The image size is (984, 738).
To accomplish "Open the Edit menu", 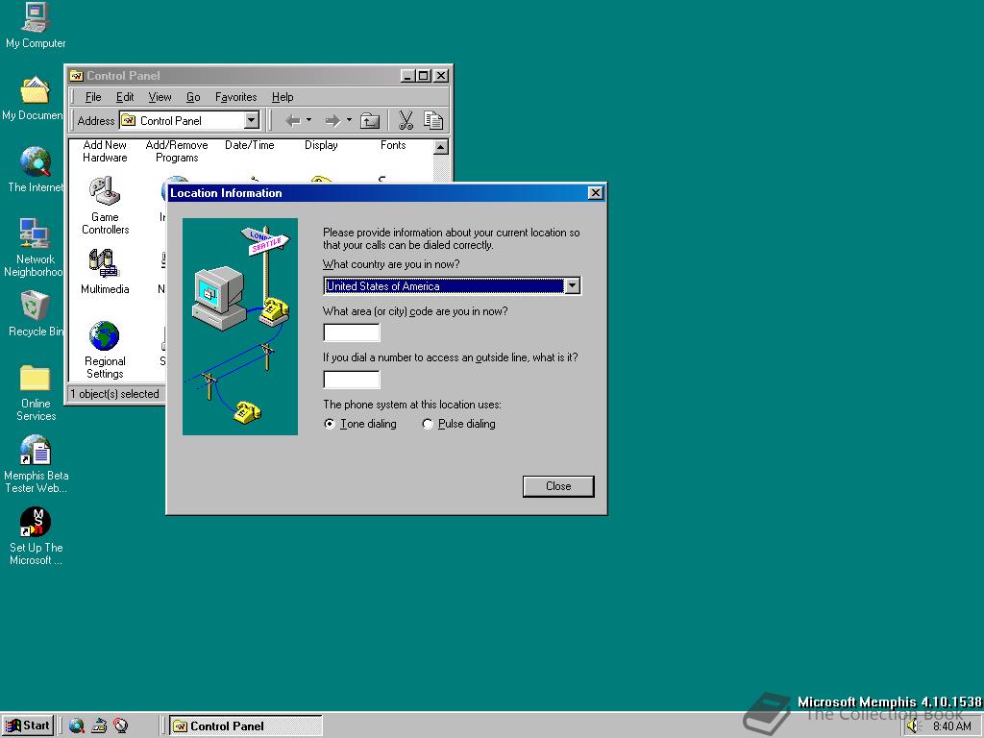I will pyautogui.click(x=125, y=97).
